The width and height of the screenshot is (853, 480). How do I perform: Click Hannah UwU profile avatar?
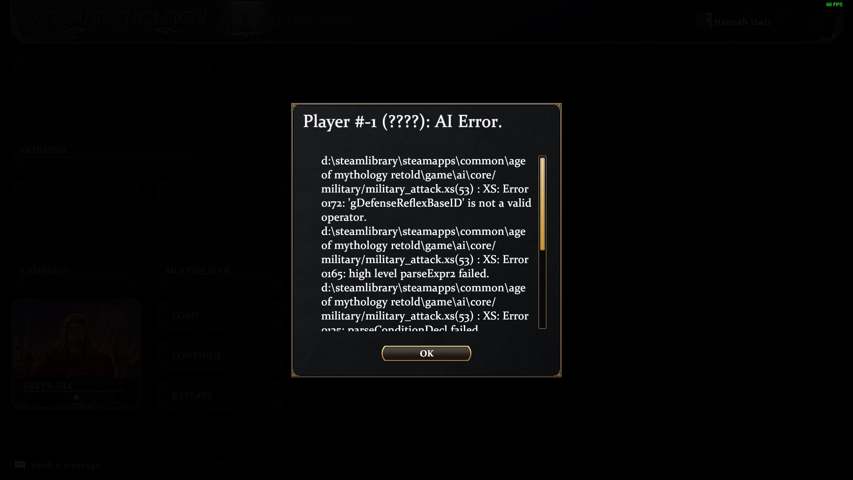[x=704, y=21]
